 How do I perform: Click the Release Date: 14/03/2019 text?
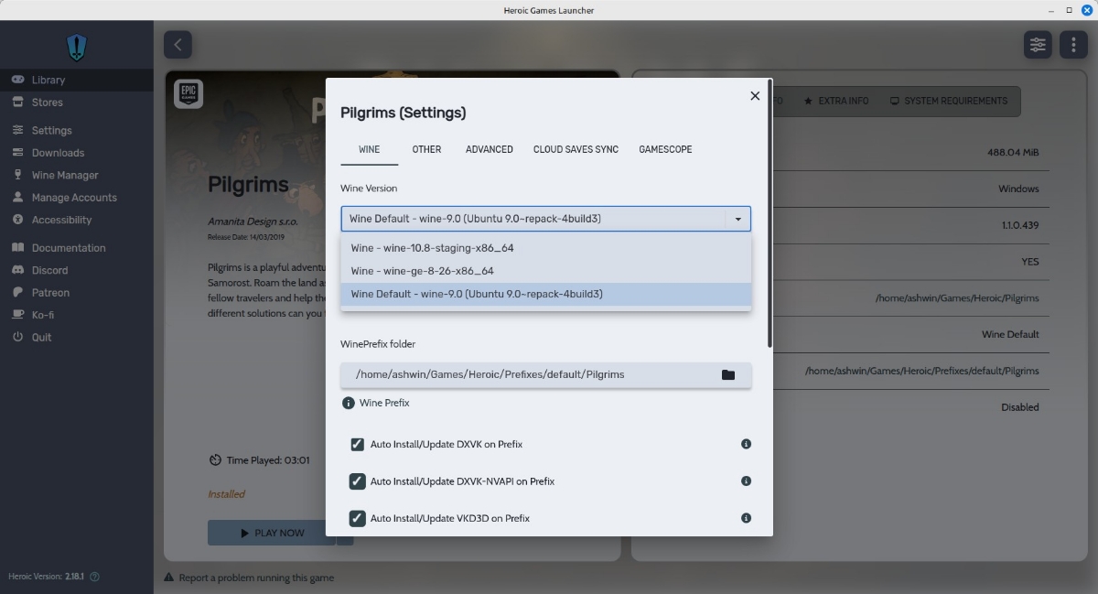(246, 237)
